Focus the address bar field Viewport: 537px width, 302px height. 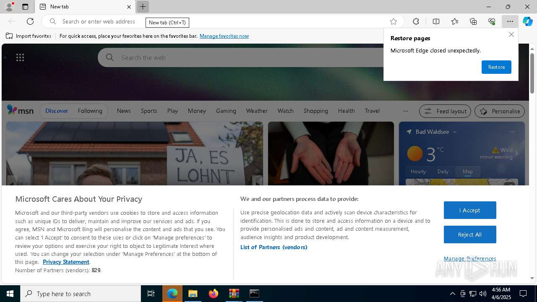[x=223, y=21]
